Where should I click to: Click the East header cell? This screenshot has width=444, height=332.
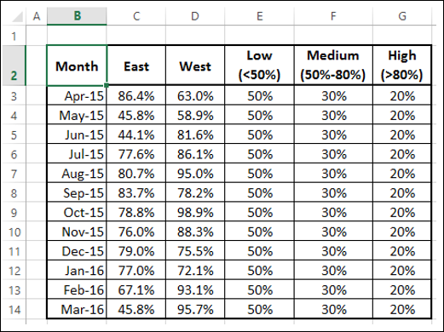pos(136,66)
